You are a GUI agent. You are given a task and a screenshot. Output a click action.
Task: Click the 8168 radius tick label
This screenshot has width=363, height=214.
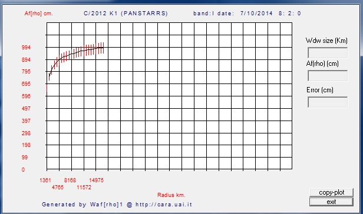70,180
